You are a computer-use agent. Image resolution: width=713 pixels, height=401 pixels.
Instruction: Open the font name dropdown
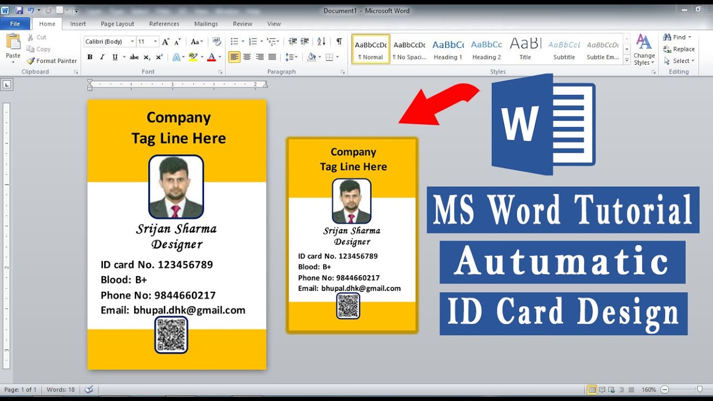(x=132, y=42)
